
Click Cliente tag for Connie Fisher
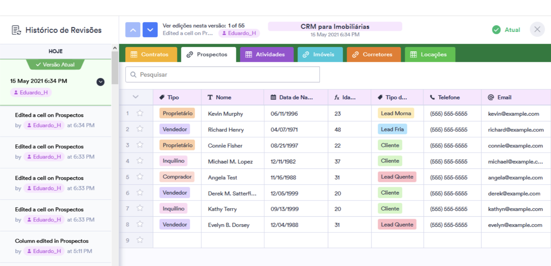[390, 145]
